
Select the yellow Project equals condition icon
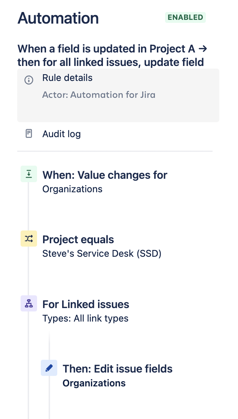coord(29,238)
